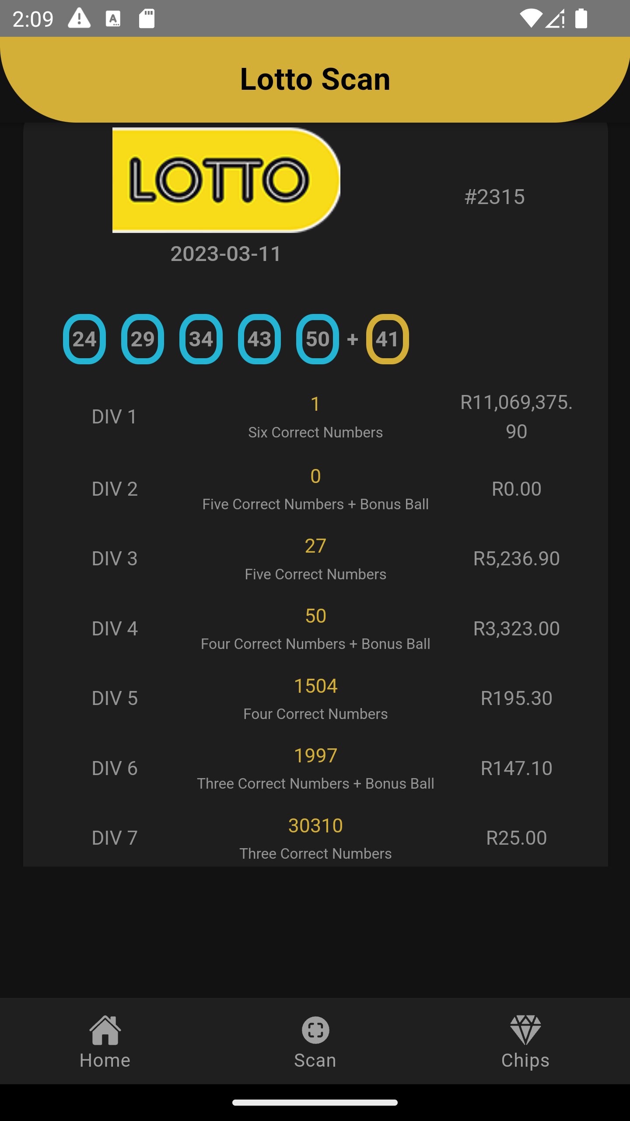This screenshot has height=1121, width=630.
Task: Tap the SD card status bar icon
Action: pyautogui.click(x=147, y=19)
